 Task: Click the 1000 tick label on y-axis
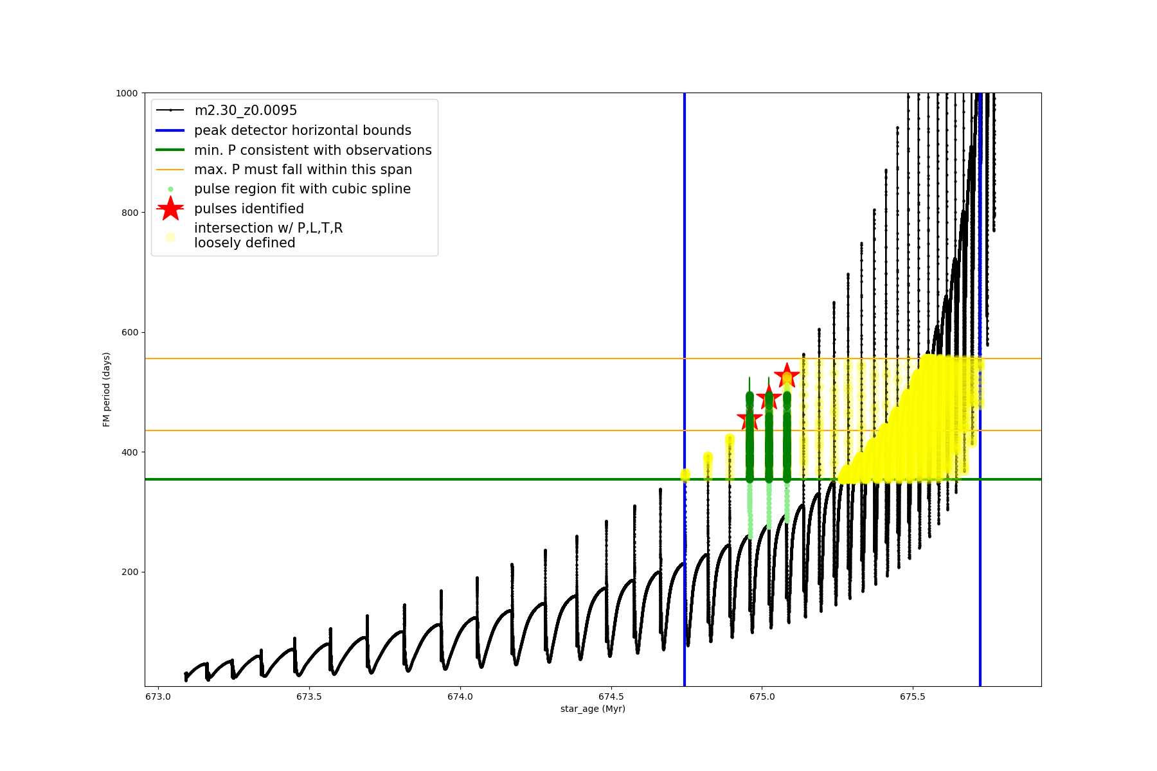[127, 93]
